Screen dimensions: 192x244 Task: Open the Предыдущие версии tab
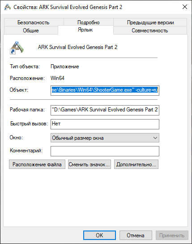(x=150, y=22)
